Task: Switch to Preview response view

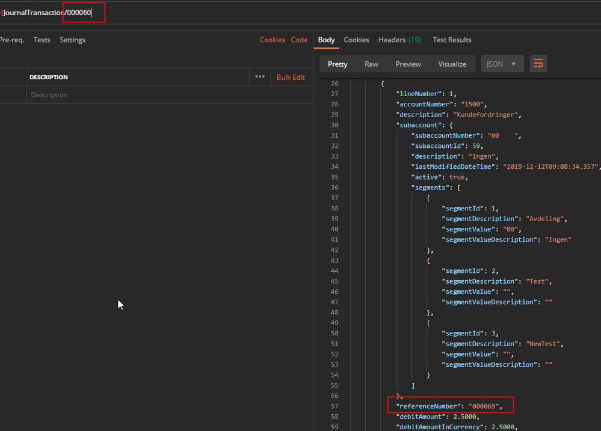Action: pos(408,64)
